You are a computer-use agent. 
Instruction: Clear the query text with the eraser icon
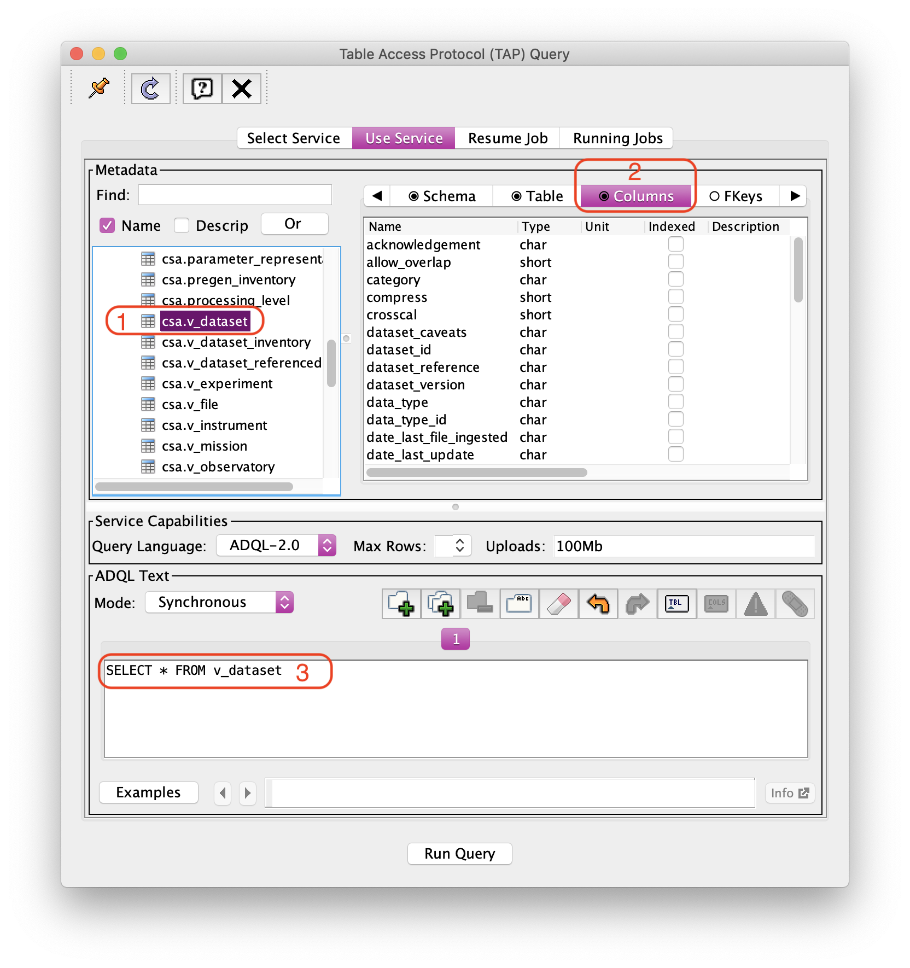(x=559, y=604)
